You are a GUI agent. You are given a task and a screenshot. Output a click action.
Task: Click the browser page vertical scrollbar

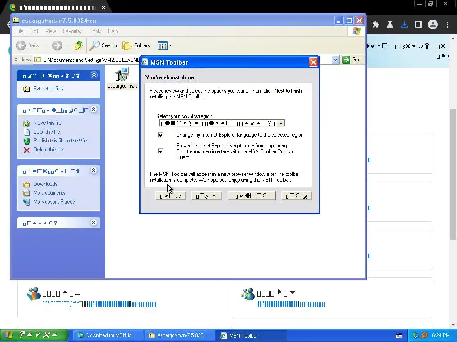point(453,174)
